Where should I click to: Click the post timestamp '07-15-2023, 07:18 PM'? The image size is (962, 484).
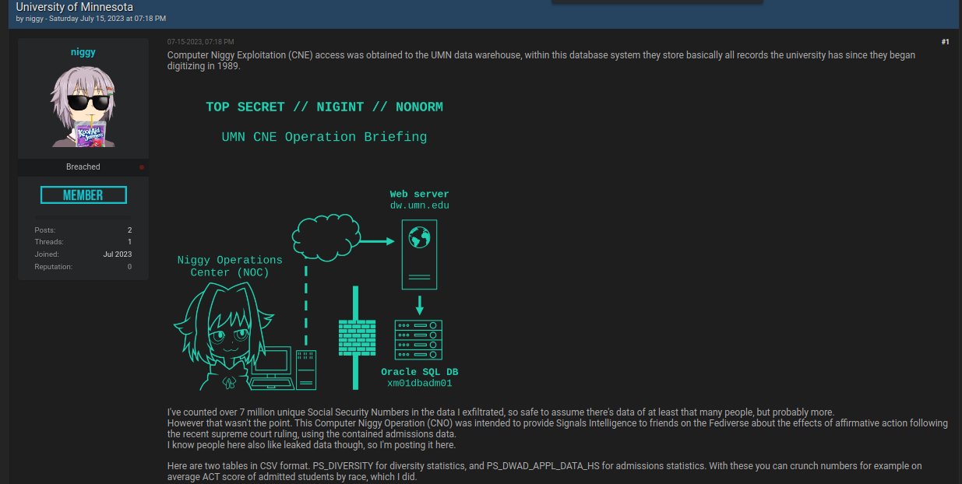pos(200,41)
